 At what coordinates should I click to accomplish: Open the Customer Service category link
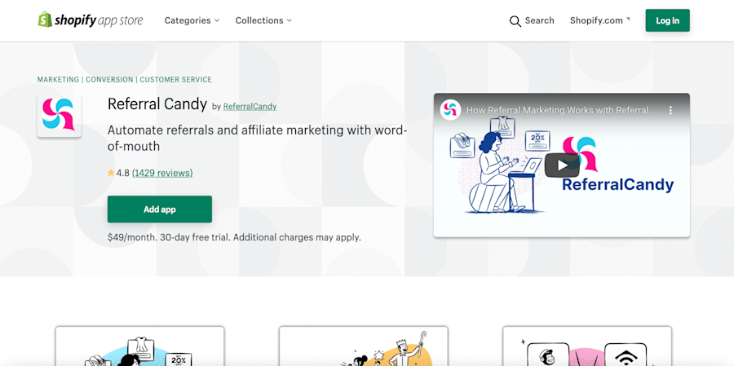click(175, 80)
